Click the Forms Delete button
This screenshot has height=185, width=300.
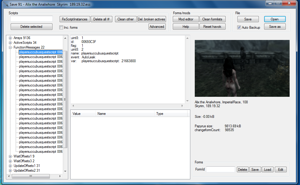click(x=242, y=170)
